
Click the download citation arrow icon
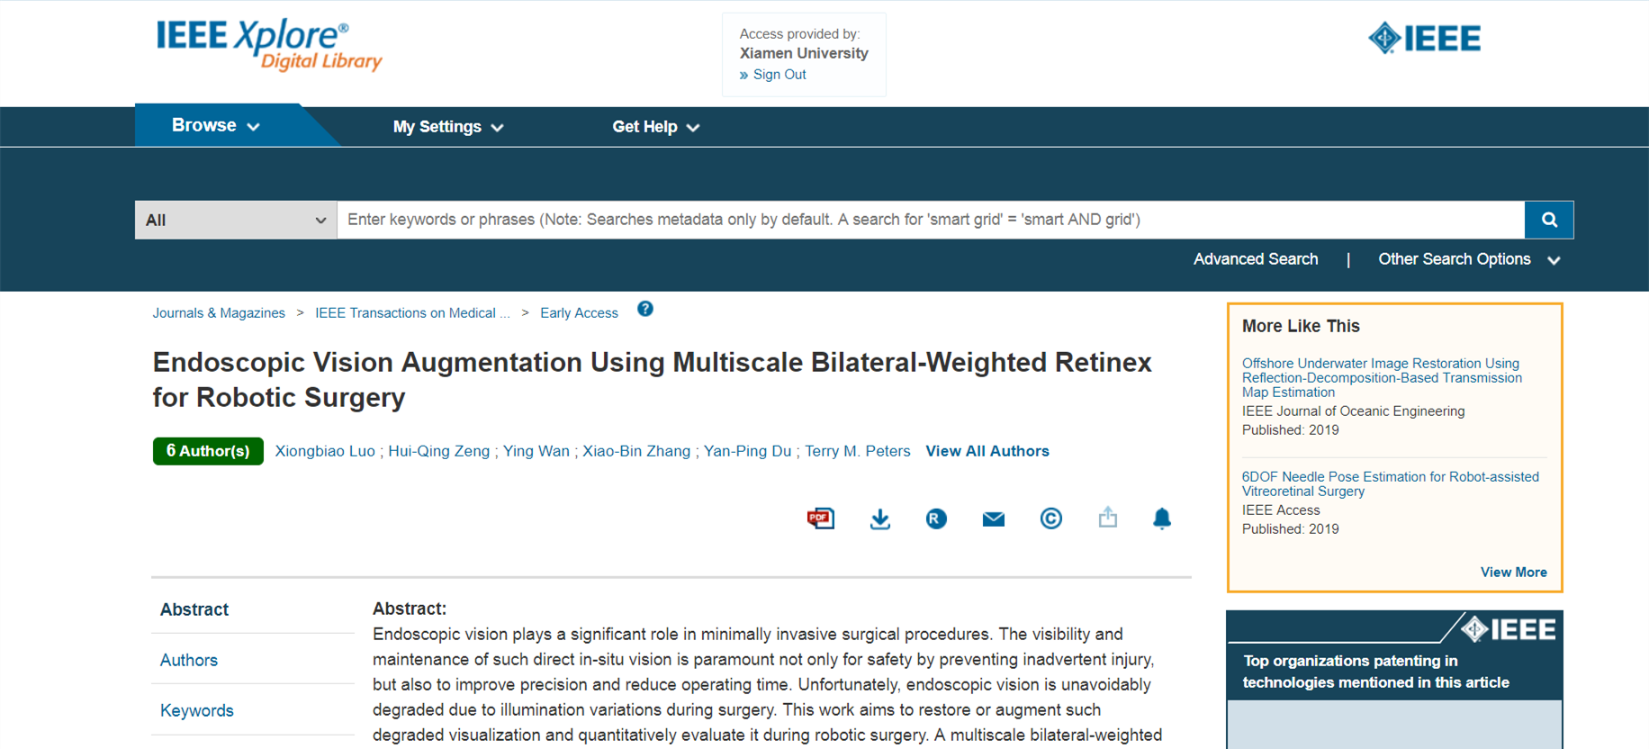(x=879, y=519)
